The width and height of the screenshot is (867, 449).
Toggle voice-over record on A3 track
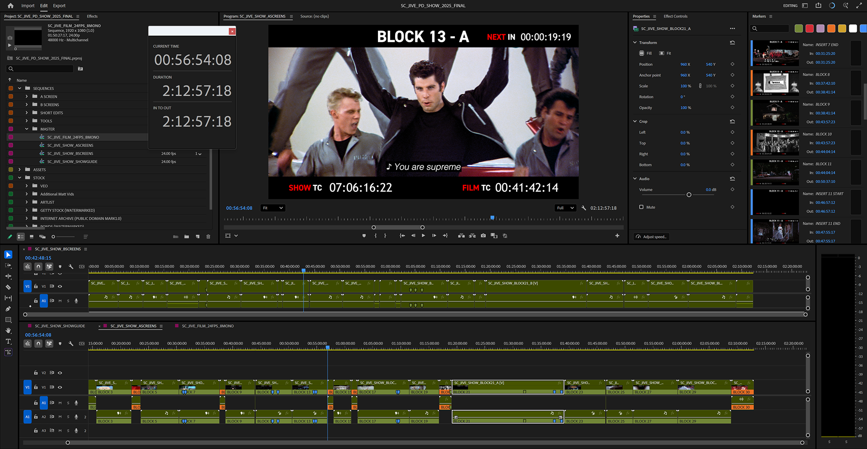click(x=76, y=430)
